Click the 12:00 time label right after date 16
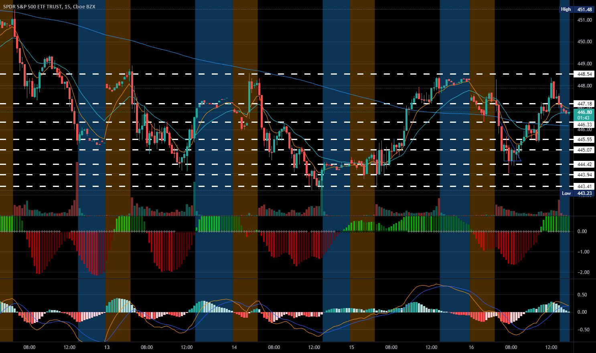596x353 pixels. pos(551,347)
